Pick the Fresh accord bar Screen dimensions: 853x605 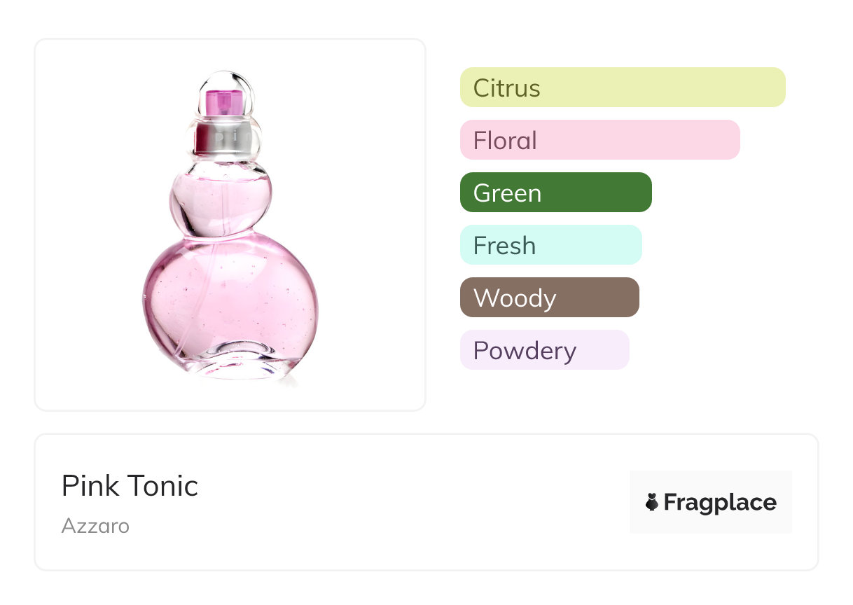point(551,245)
